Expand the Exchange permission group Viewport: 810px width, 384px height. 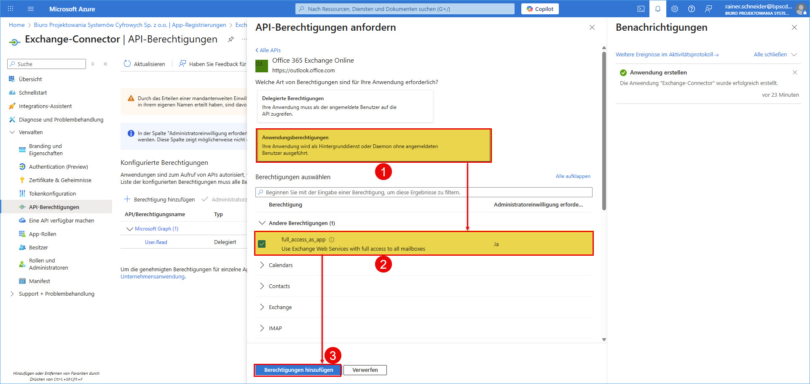tap(262, 307)
